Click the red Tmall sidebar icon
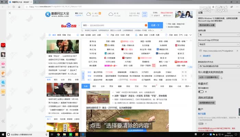 point(3,45)
